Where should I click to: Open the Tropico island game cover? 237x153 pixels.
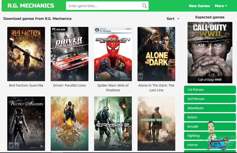click(x=70, y=124)
